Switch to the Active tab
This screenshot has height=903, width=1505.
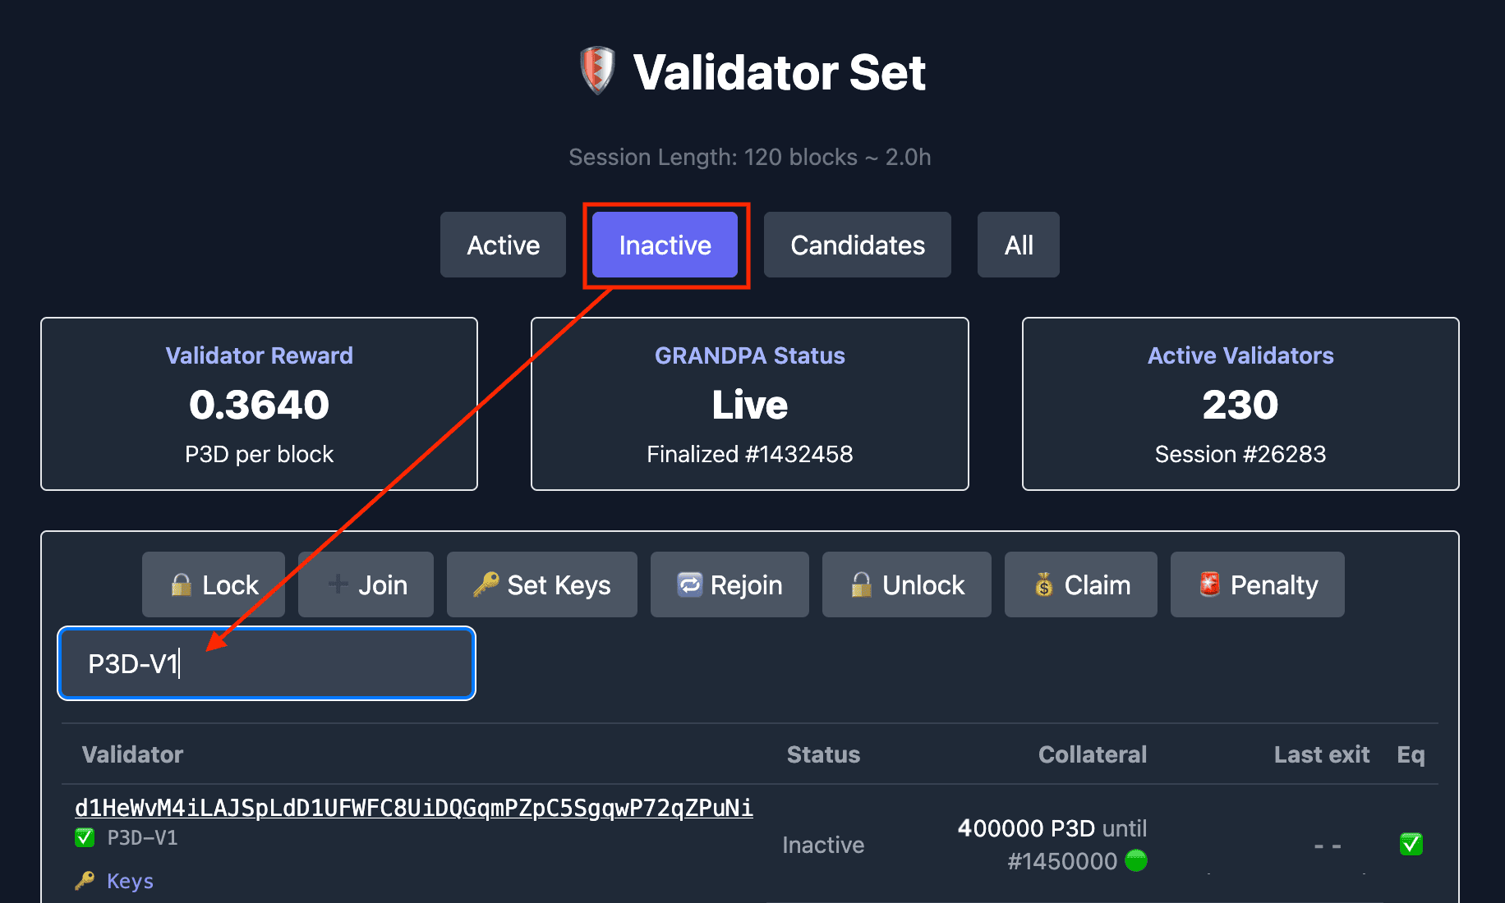pos(503,245)
